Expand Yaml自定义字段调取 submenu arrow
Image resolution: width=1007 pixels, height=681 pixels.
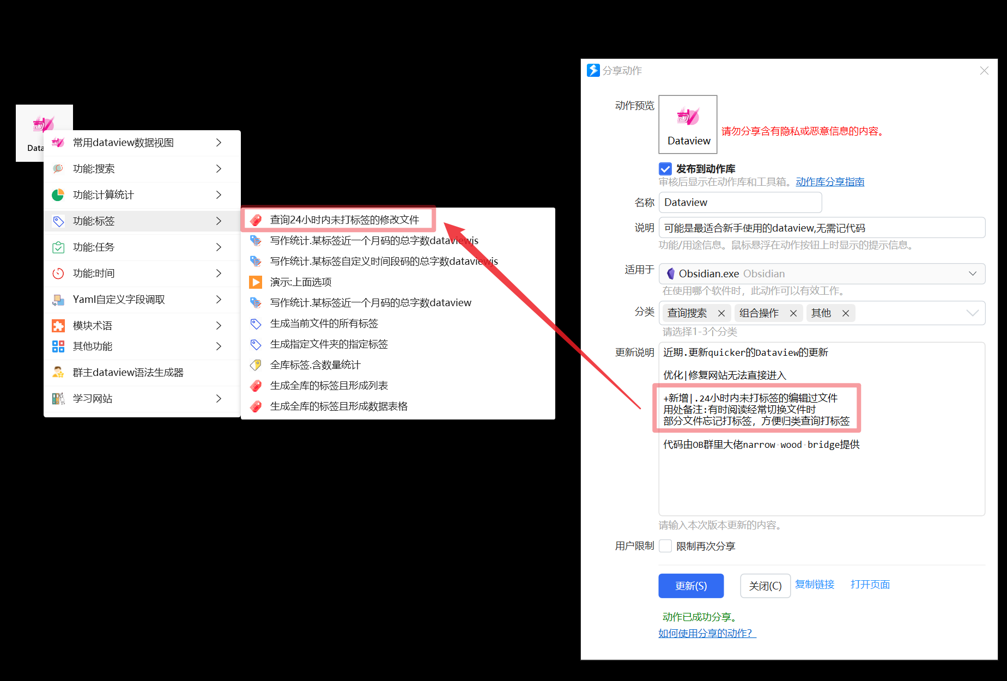219,300
